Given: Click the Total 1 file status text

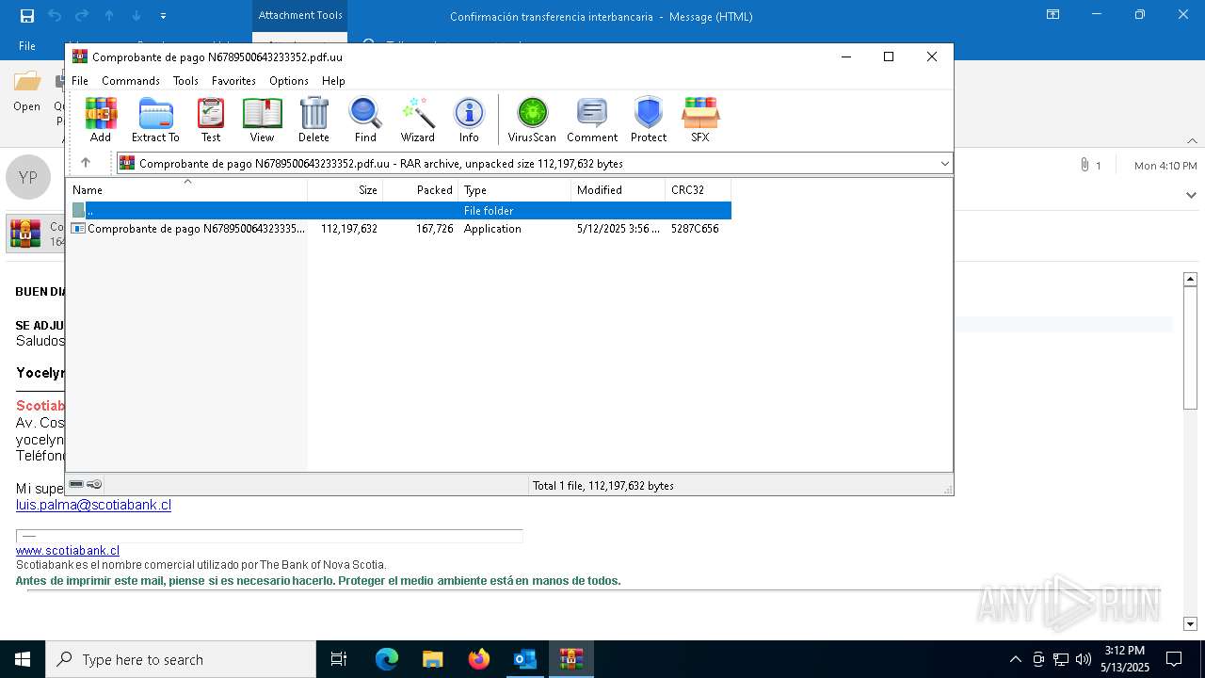Looking at the screenshot, I should coord(602,486).
